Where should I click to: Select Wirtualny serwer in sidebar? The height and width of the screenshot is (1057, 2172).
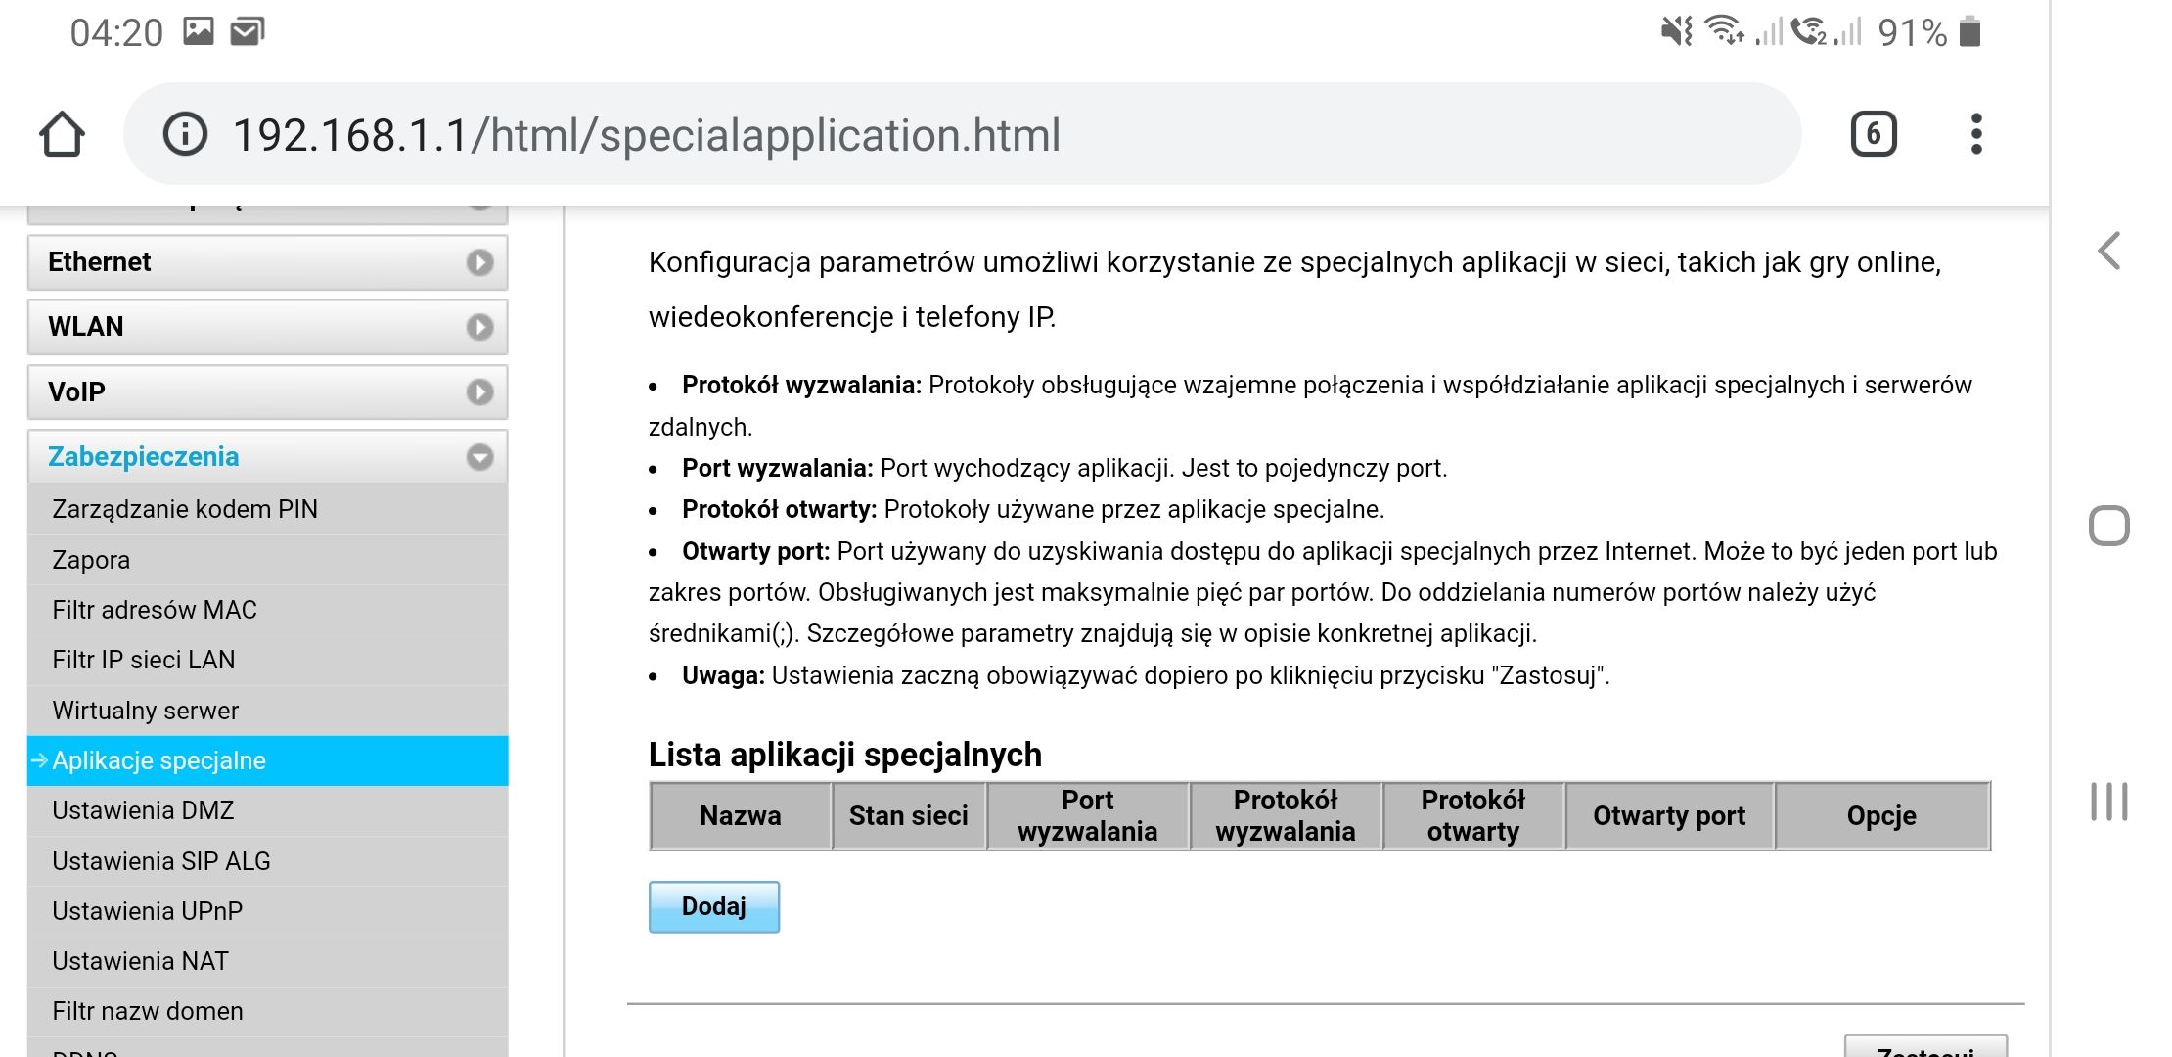click(146, 711)
